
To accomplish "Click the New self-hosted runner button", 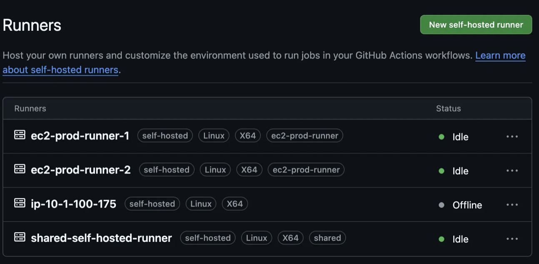I will click(476, 25).
